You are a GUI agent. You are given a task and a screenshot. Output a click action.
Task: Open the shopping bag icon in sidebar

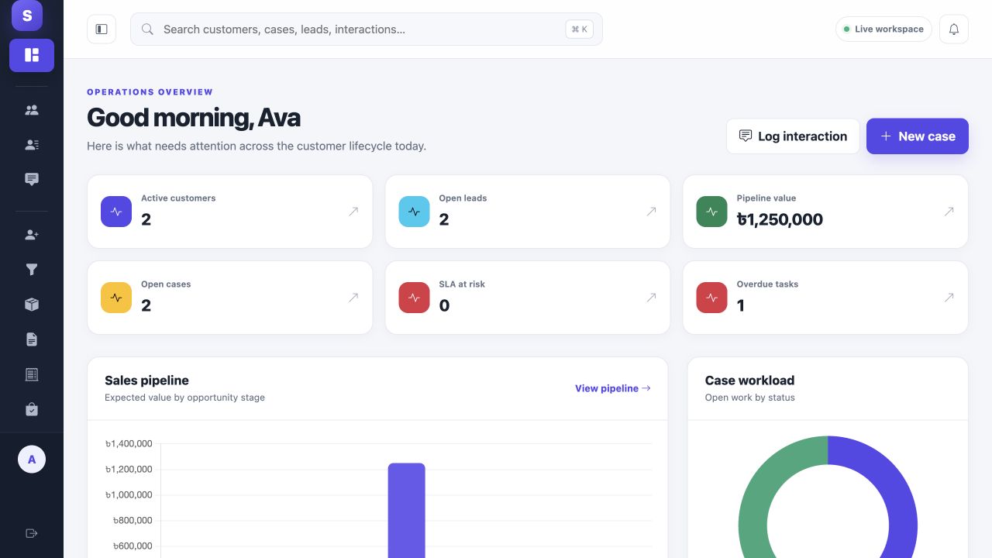(32, 409)
